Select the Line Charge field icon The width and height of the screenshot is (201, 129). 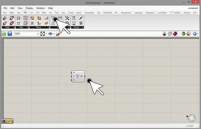(x=5, y=18)
